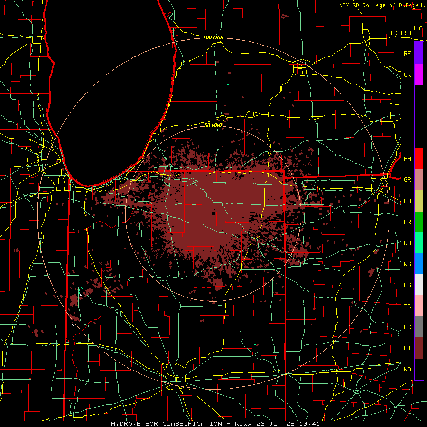Click the 'UK' legend label

click(x=407, y=74)
